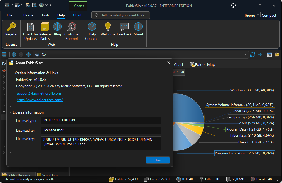Screen dimensions: 282x183
Task: Switch to the Home ribbon tab
Action: click(28, 15)
